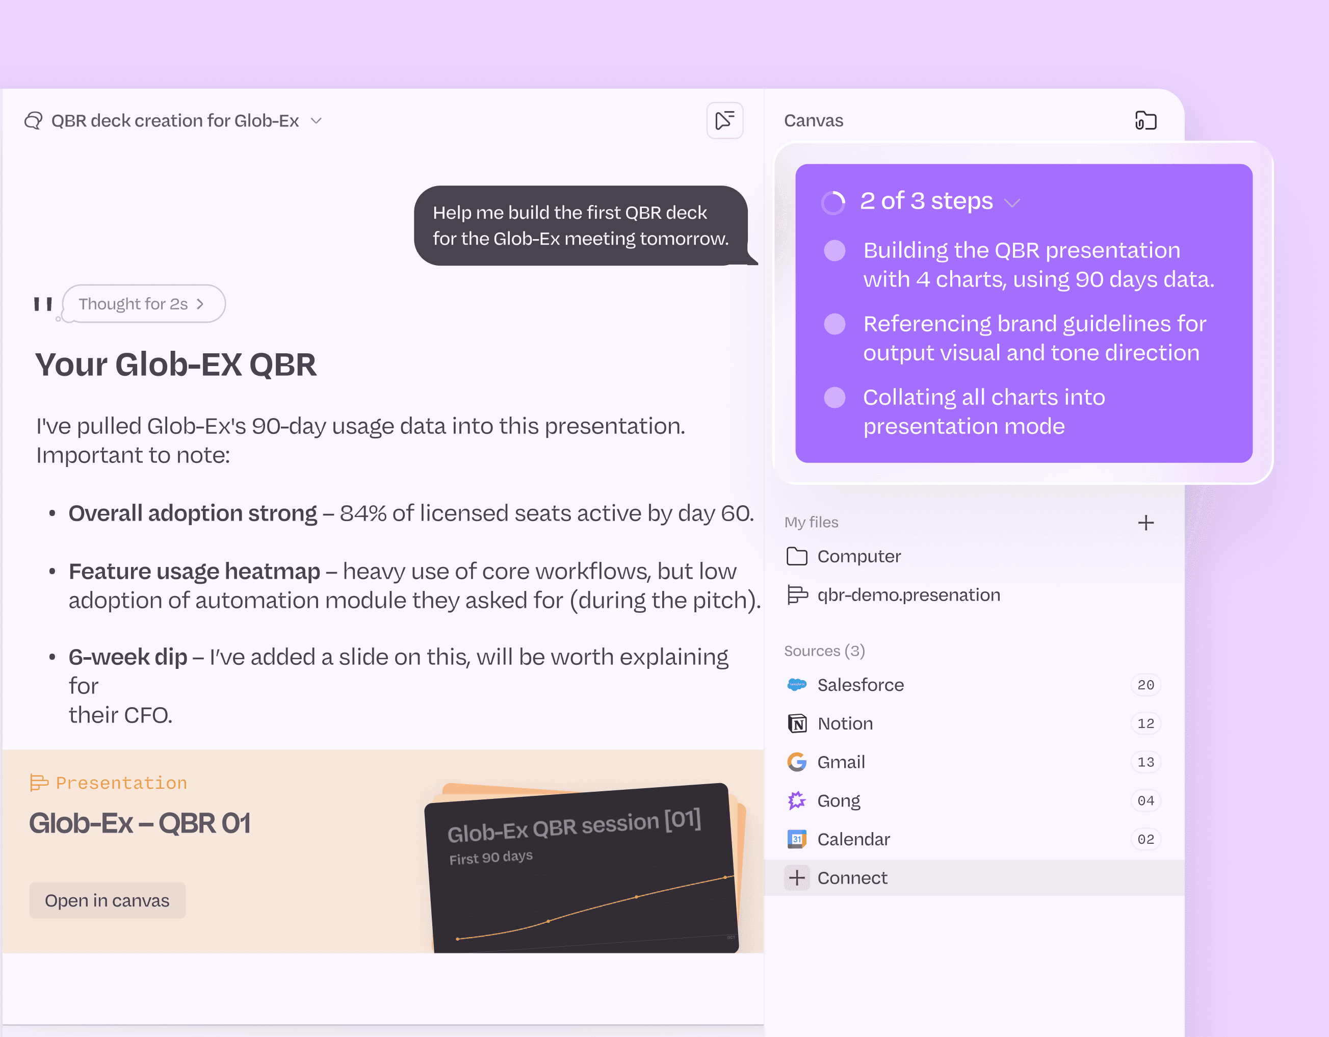1329x1037 pixels.
Task: Click the My files section label
Action: (811, 522)
